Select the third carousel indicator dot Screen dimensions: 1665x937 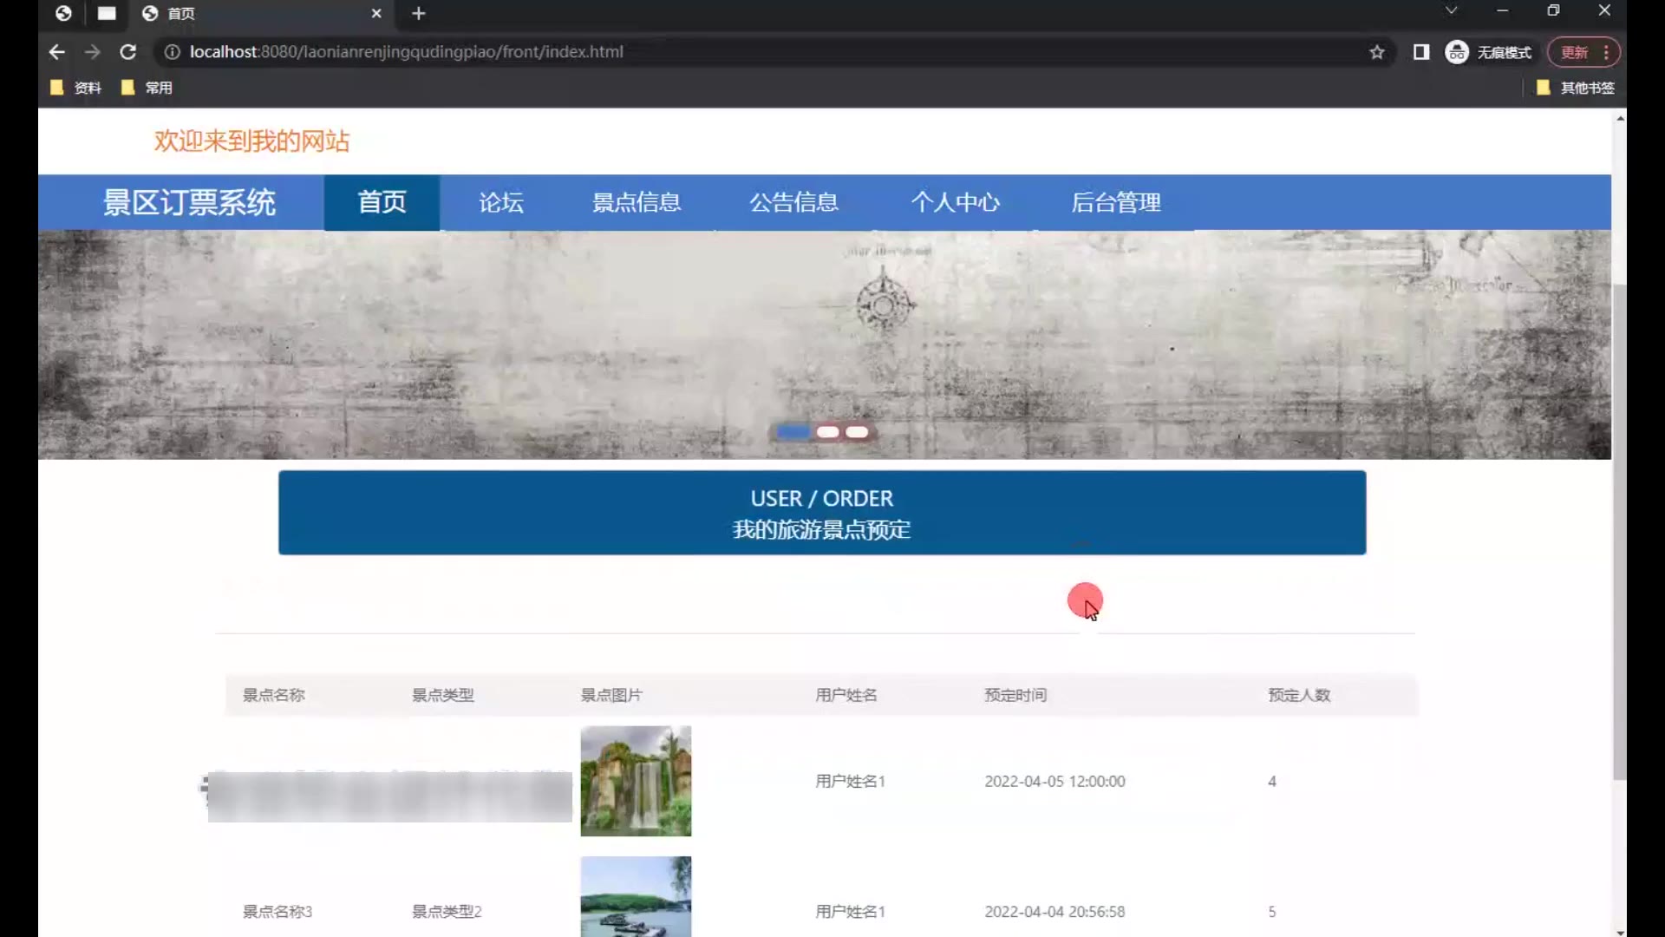857,432
